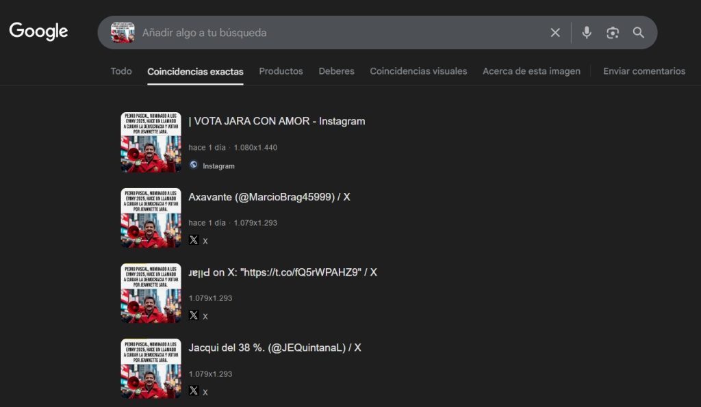
Task: Click the Instagram globe source icon
Action: point(194,165)
